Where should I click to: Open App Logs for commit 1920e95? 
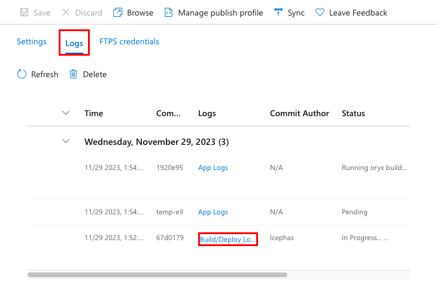(x=213, y=168)
